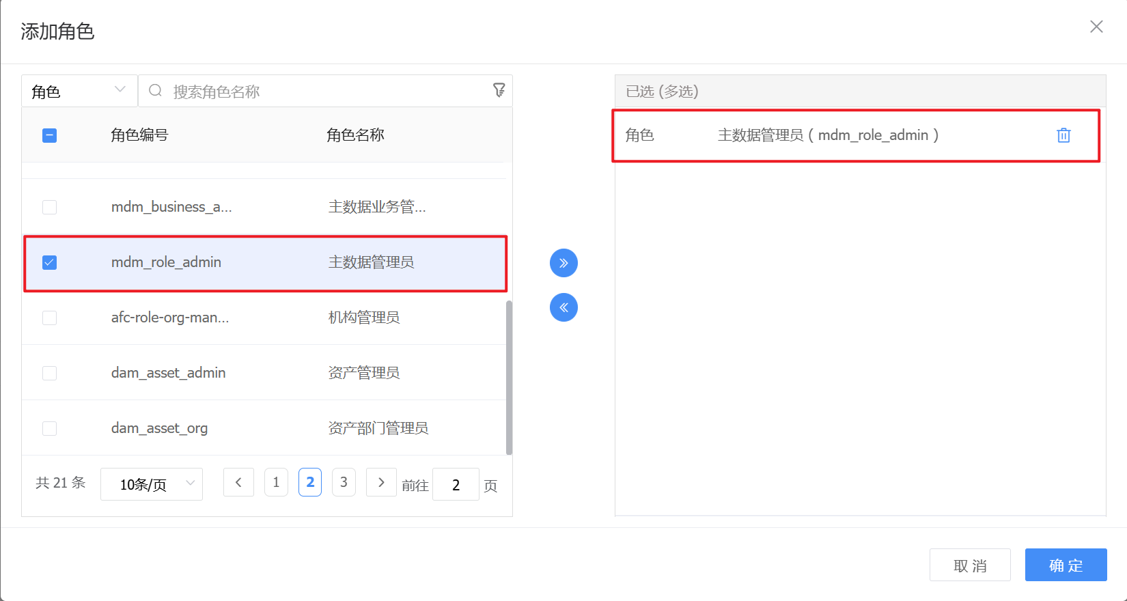Open the 角色 type dropdown
Viewport: 1127px width, 601px height.
pos(79,91)
